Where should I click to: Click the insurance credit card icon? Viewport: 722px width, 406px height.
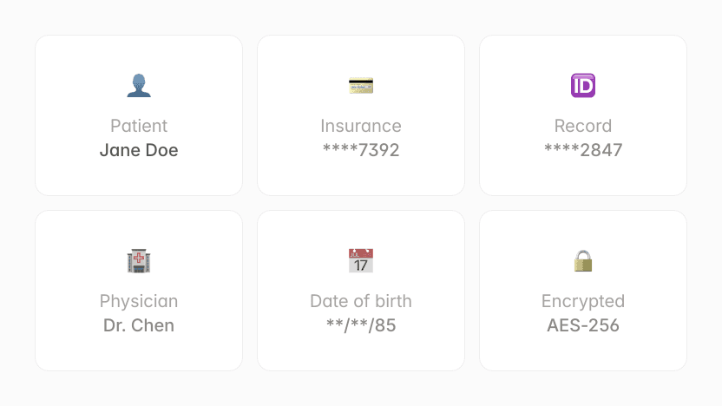pos(361,86)
